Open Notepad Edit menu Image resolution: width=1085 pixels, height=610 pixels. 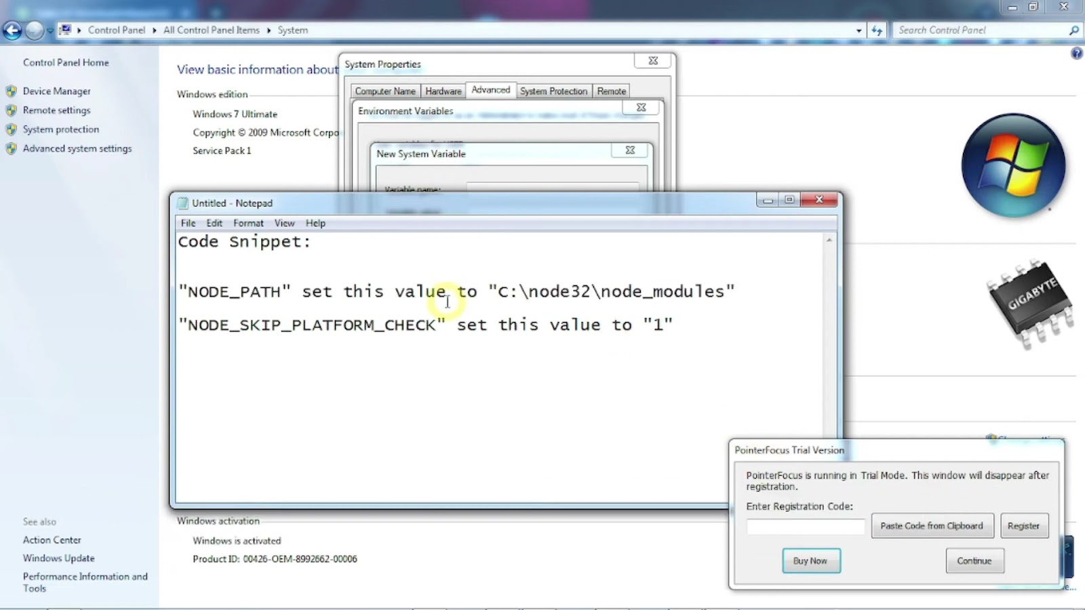click(x=214, y=223)
